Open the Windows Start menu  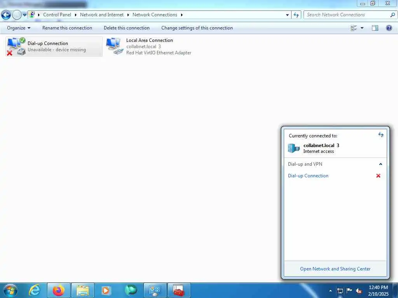(10, 290)
